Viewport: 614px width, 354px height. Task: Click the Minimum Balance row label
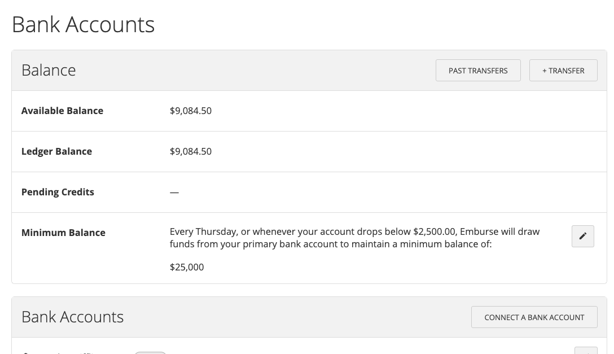pos(63,233)
